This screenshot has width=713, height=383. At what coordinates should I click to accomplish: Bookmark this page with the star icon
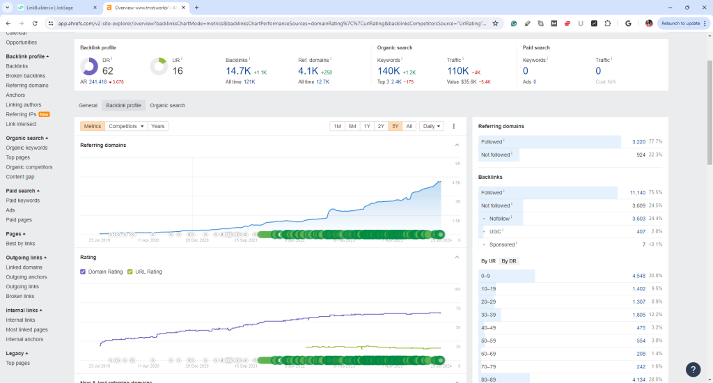click(x=495, y=23)
